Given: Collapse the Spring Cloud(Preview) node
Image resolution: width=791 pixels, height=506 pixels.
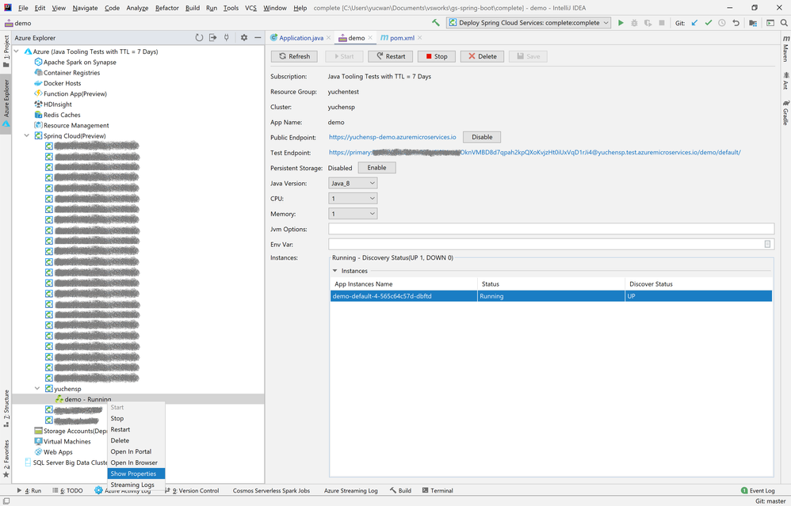Looking at the screenshot, I should click(x=27, y=135).
